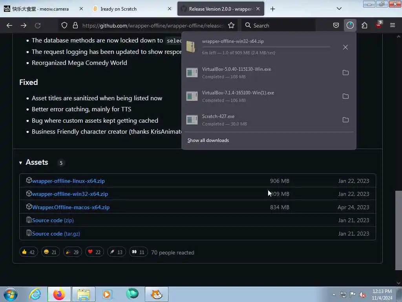Screen dimensions: 402x302
Task: Show VirtualBox-7.1.4 file in folder
Action: [x=345, y=96]
